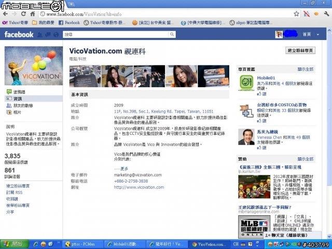Click the orange extension icon in toolbar
Image resolution: width=332 pixels, height=249 pixels.
pyautogui.click(x=316, y=14)
